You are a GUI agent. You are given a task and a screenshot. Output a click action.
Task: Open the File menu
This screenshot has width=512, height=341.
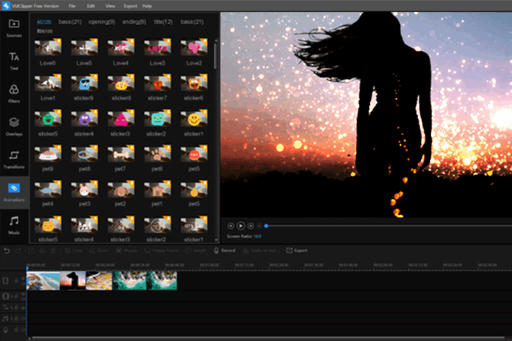(x=72, y=6)
